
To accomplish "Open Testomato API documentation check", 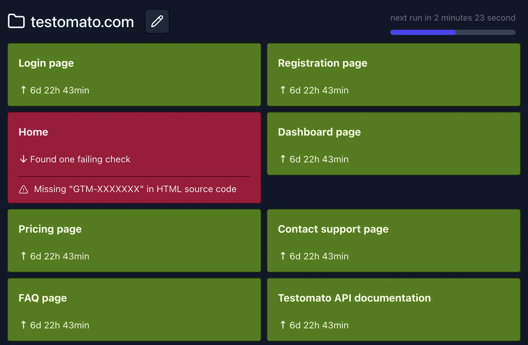I will point(394,310).
